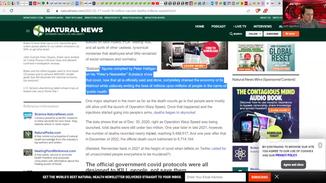This screenshot has width=326, height=183.
Task: Open the Organic Greens superfood powder ad
Action: pyautogui.click(x=251, y=57)
